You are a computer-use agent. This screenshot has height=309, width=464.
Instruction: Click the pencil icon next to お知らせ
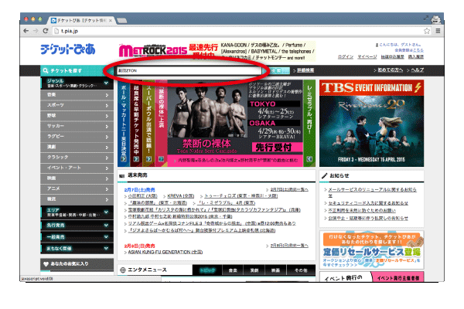coord(325,175)
